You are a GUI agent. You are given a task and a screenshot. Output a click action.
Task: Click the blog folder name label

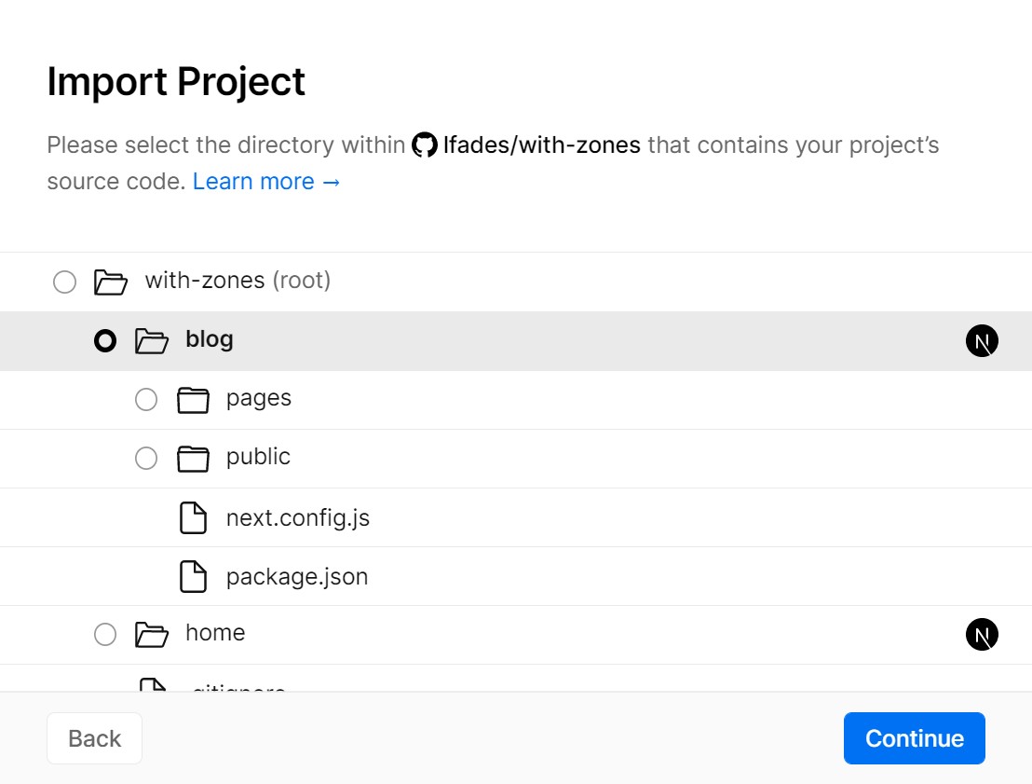pyautogui.click(x=210, y=339)
